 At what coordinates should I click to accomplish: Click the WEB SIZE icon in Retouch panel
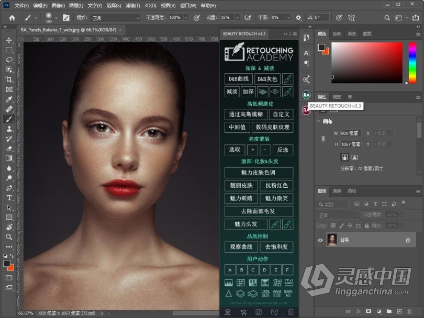tap(276, 293)
